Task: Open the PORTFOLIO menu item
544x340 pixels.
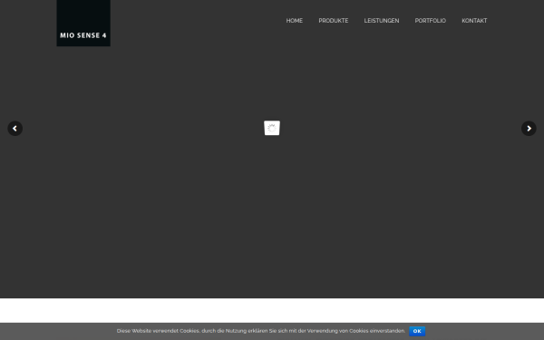Action: [430, 21]
